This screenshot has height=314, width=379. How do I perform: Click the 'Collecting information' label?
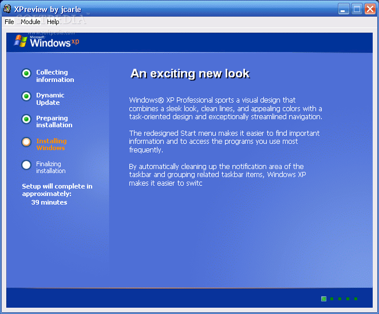[55, 76]
